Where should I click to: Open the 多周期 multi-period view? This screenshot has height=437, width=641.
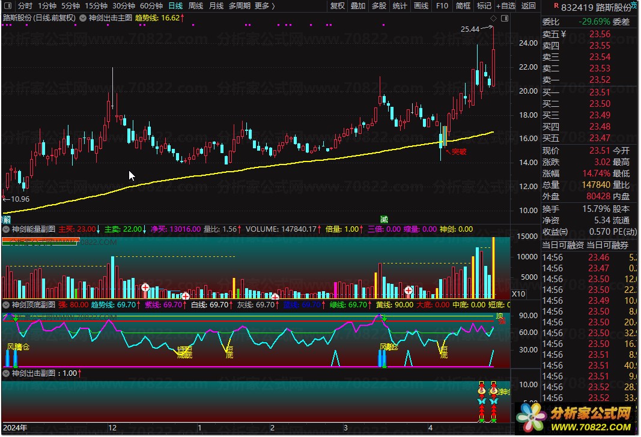pos(240,6)
